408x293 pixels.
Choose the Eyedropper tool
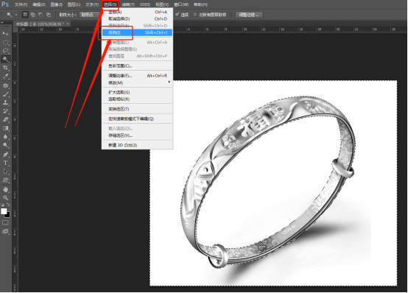click(5, 77)
